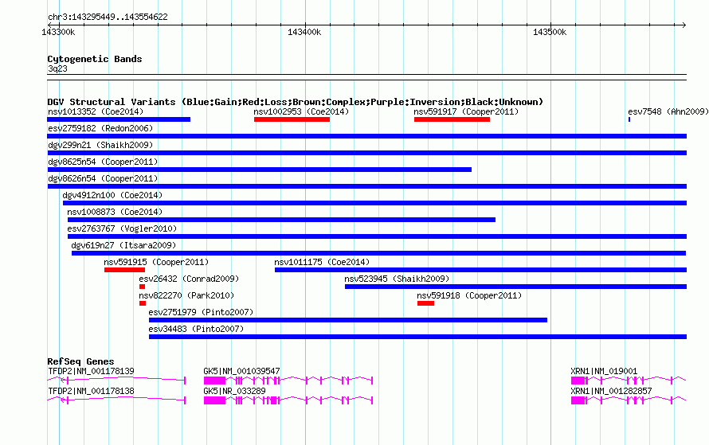Open the esv2751979 (Pinto2007) label
709x445 pixels.
(201, 312)
